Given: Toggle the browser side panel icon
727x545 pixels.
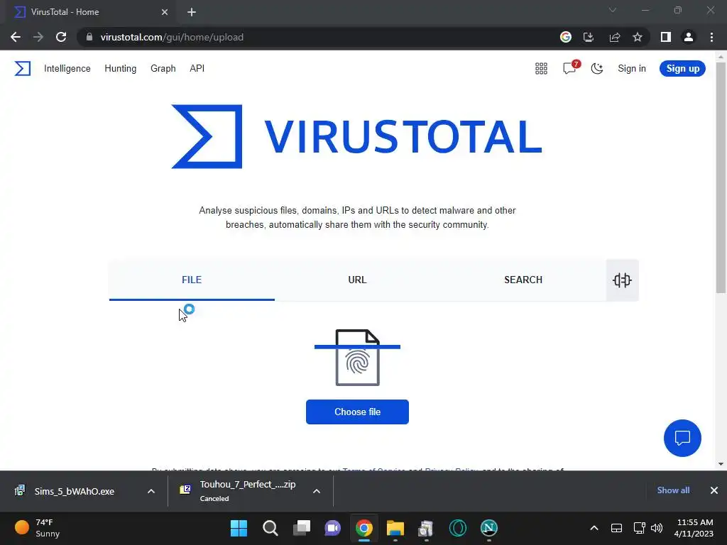Looking at the screenshot, I should [x=666, y=37].
